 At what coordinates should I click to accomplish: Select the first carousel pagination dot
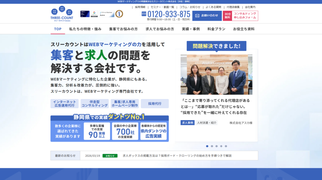tap(207, 146)
